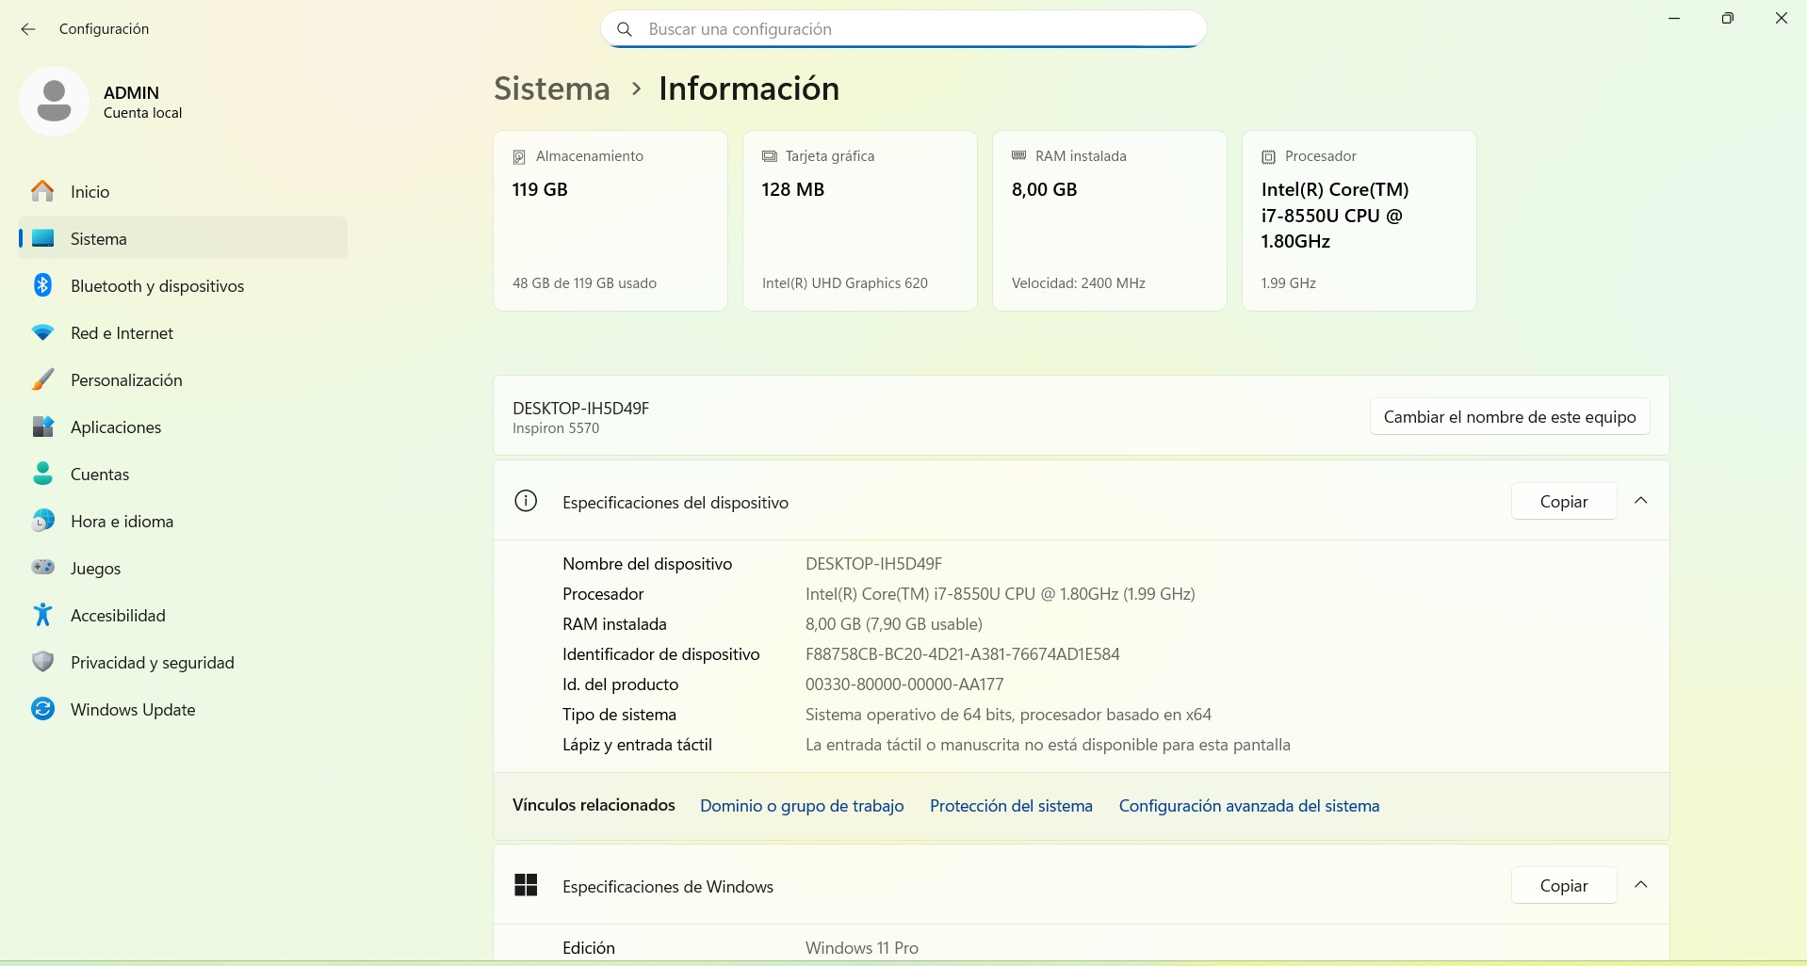Click the Buscar una configuración search field
The width and height of the screenshot is (1807, 966).
click(904, 29)
